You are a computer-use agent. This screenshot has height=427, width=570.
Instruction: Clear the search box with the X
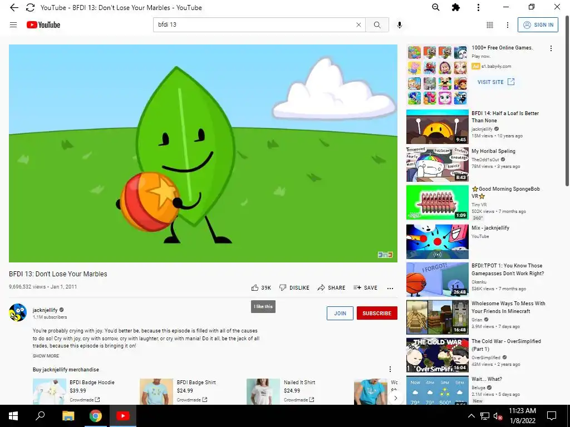[x=358, y=24]
